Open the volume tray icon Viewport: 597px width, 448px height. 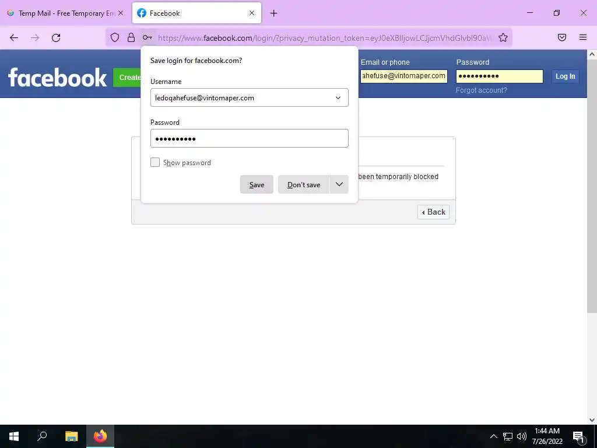522,436
